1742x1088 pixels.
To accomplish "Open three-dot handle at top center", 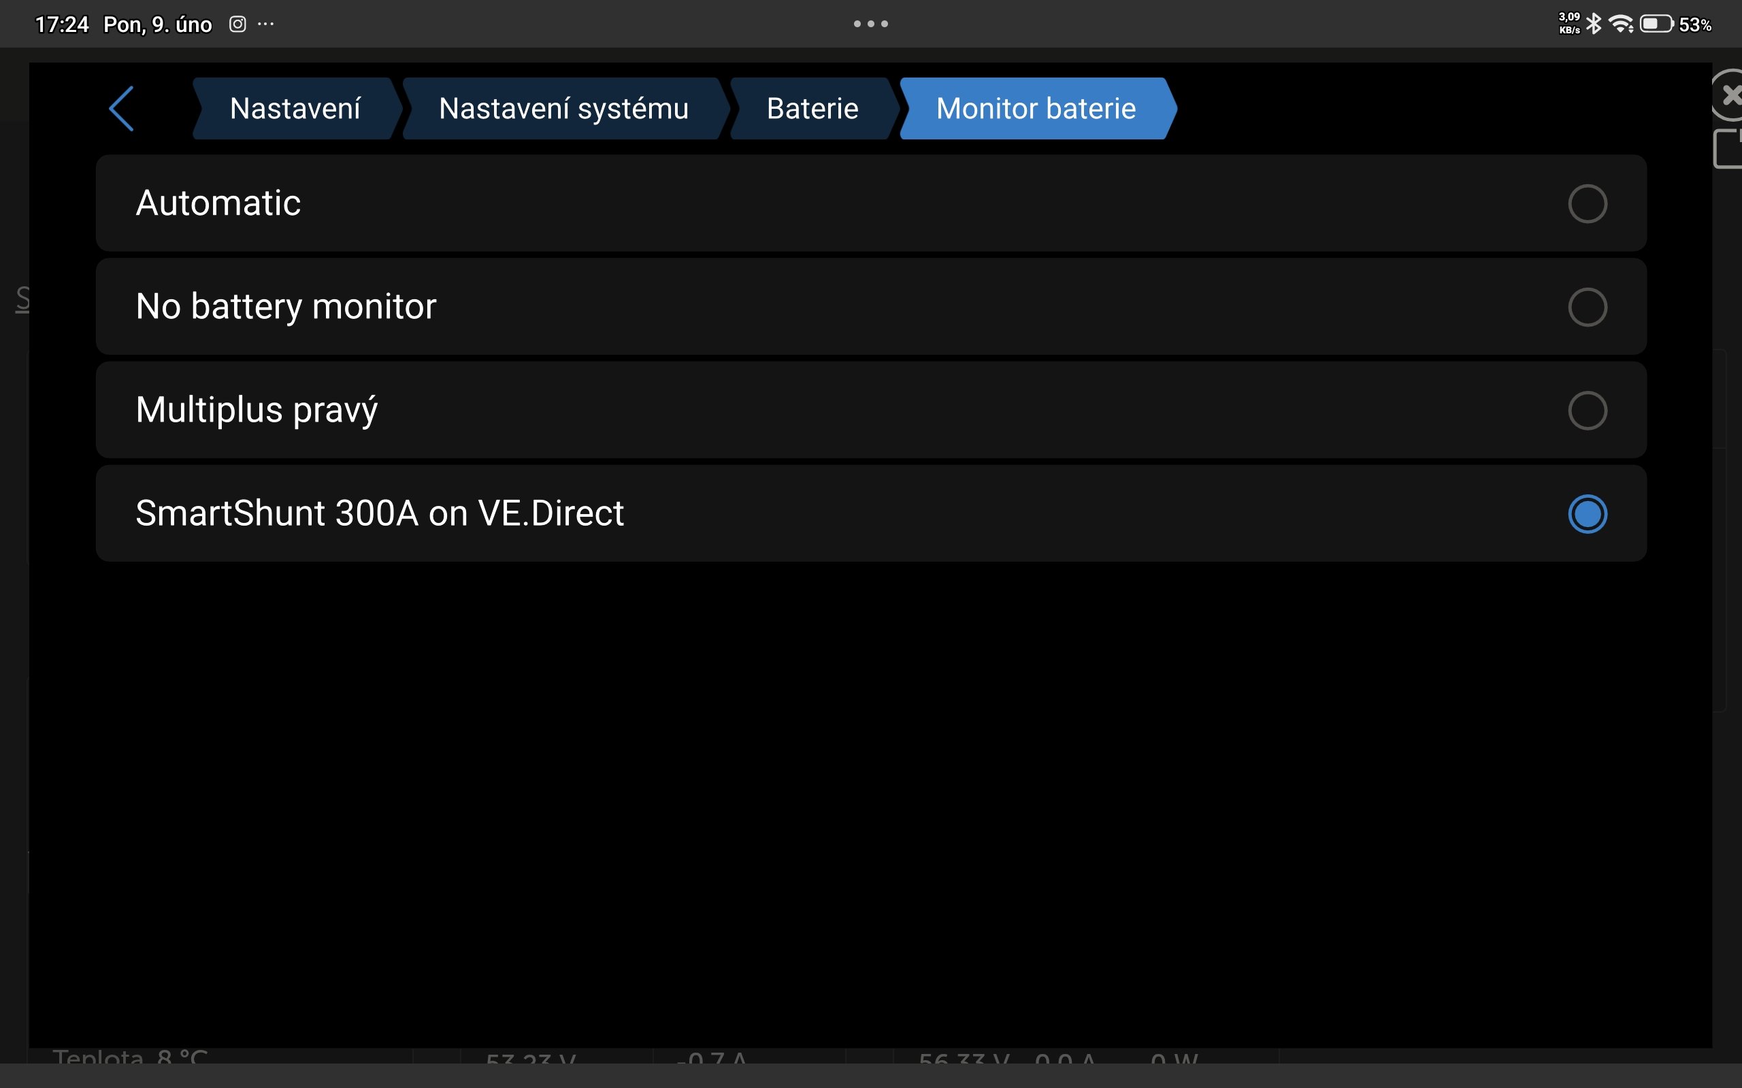I will pos(870,24).
